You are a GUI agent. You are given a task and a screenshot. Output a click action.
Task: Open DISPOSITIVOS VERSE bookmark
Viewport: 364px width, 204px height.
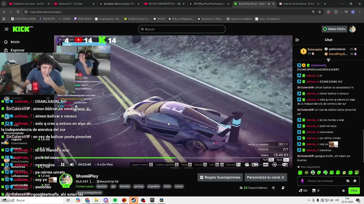[x=23, y=19]
